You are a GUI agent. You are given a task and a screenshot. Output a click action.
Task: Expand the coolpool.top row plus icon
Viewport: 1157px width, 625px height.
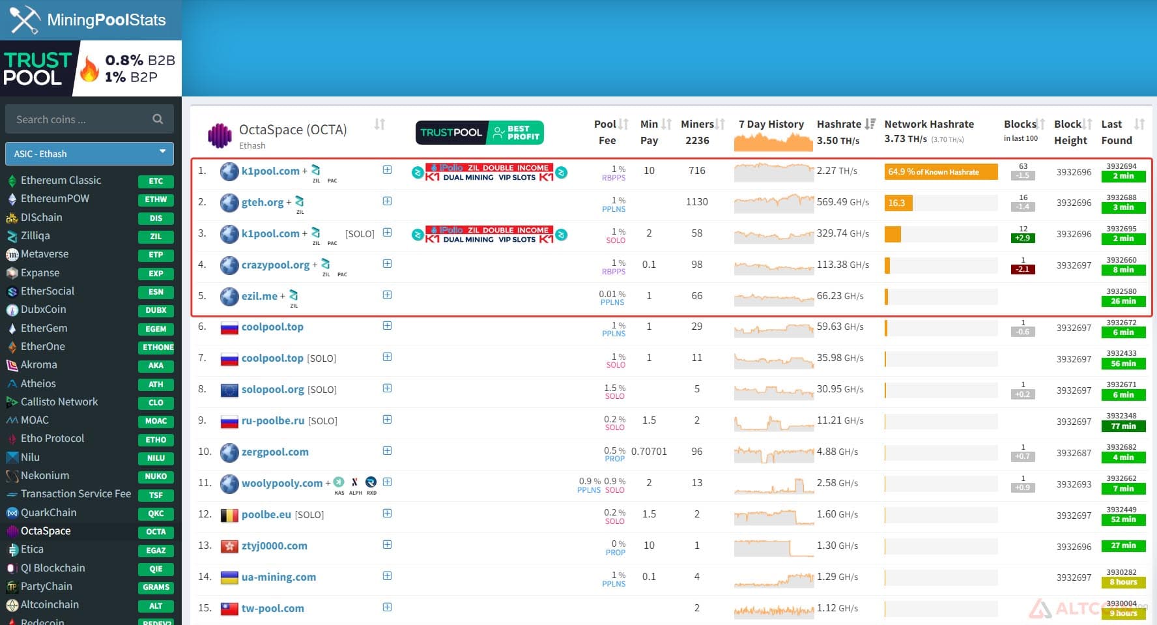point(387,326)
